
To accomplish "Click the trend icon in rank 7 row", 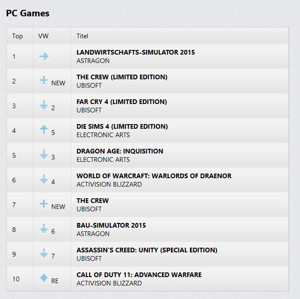I will point(44,204).
